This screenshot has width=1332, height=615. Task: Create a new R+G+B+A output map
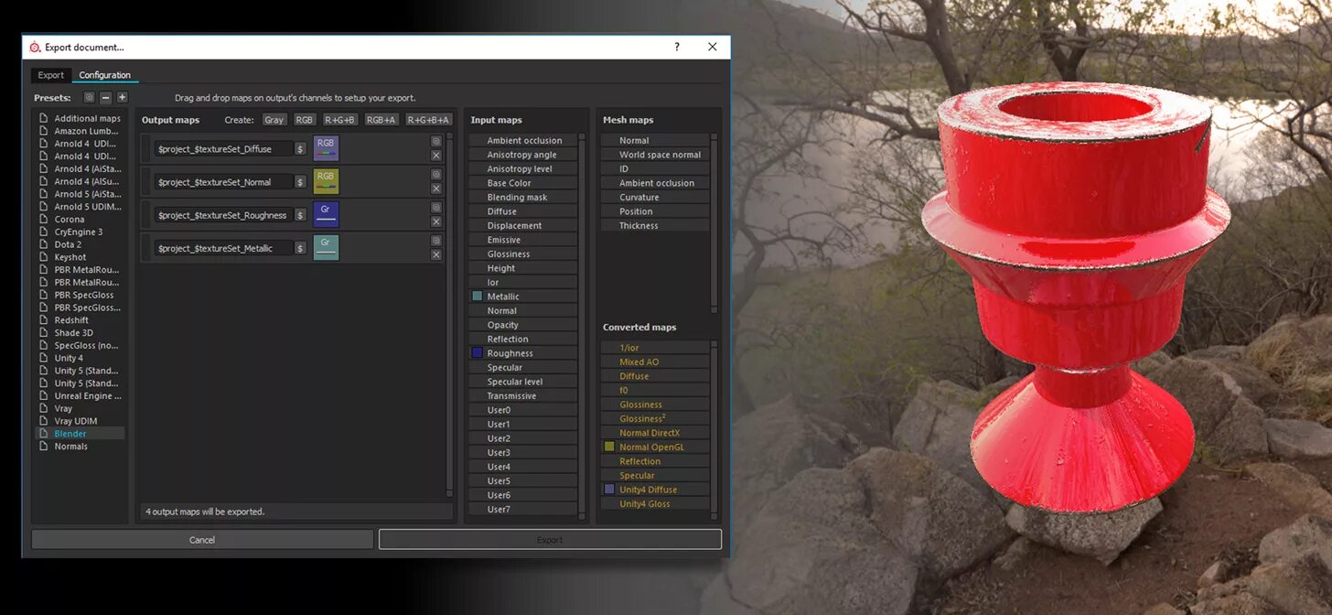coord(429,120)
